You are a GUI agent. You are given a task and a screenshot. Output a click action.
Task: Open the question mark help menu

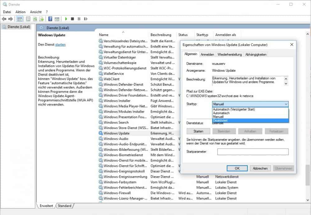[x=47, y=12]
